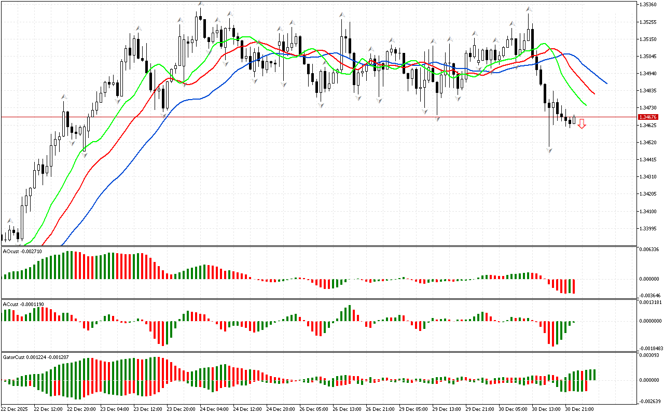The height and width of the screenshot is (415, 664).
Task: Click the 22 Dec 2025 date label
Action: 16,409
